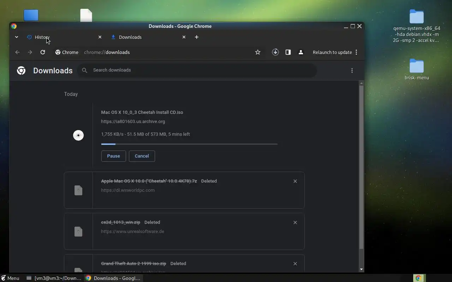Open the downloads bubble in toolbar
The height and width of the screenshot is (282, 452).
point(275,52)
